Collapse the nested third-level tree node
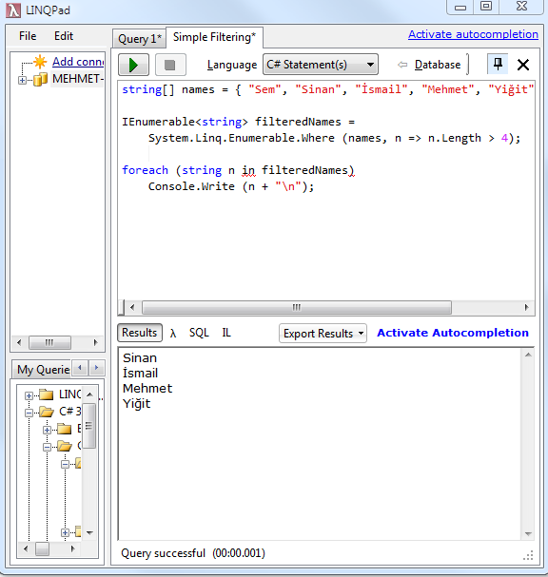The height and width of the screenshot is (577, 548). click(65, 464)
